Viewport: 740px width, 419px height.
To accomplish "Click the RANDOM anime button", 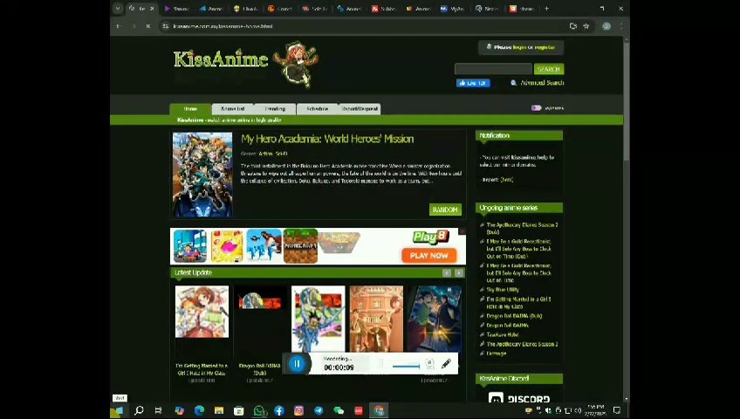I will [x=444, y=209].
